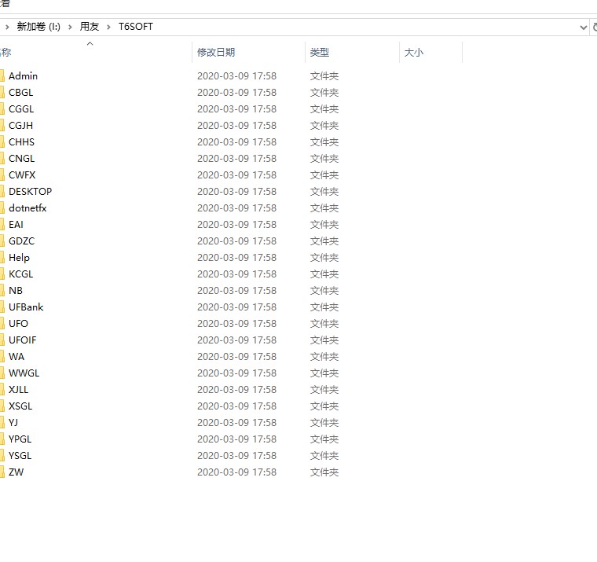Select the GDZC folder
Screen dimensions: 597x562
pos(22,241)
